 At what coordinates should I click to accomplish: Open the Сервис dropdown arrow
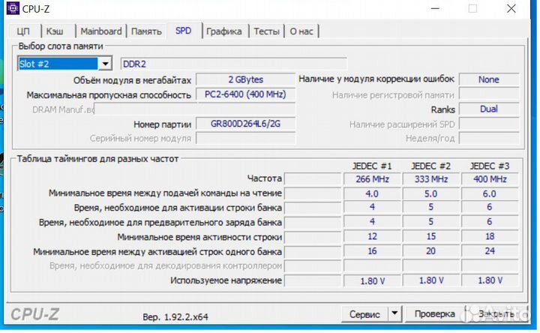coord(394,314)
